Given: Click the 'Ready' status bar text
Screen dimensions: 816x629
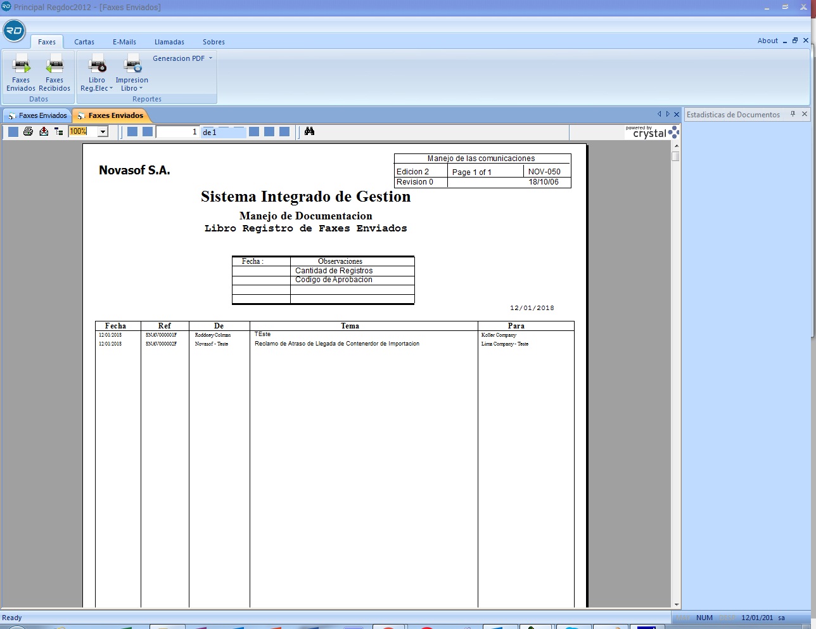Looking at the screenshot, I should click(12, 618).
